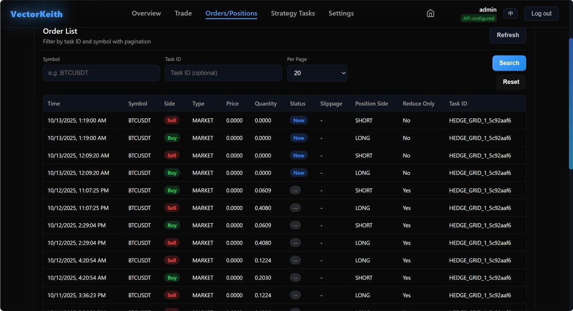
Task: Click time 10/13/2025, 1:19:00 AM of Sell row
Action: 77,121
